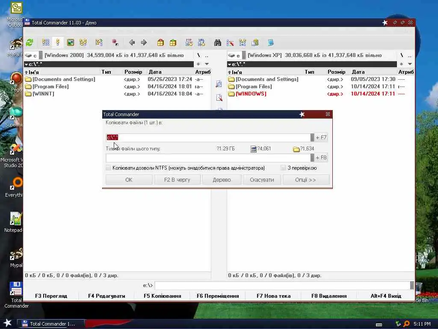Image resolution: width=438 pixels, height=329 pixels.
Task: Click the page search icon between panels
Action: click(x=219, y=97)
